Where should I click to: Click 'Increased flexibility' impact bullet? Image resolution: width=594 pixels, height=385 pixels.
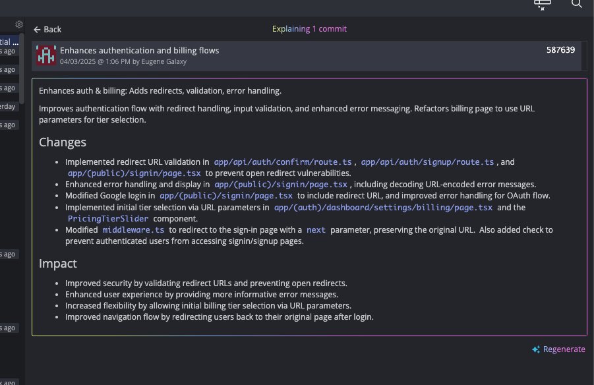pyautogui.click(x=208, y=306)
